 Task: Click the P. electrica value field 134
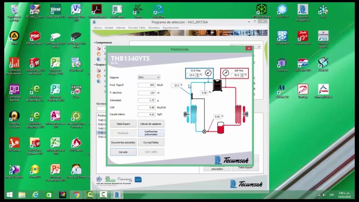point(146,93)
